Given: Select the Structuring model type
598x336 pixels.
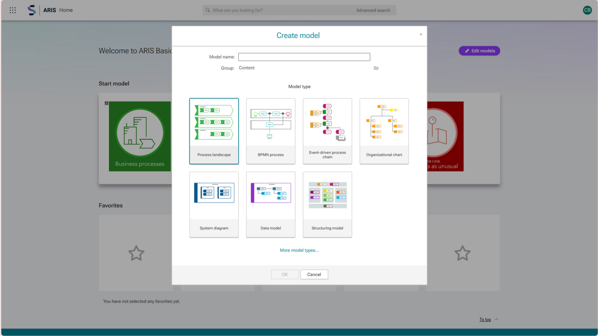Looking at the screenshot, I should click(x=327, y=205).
